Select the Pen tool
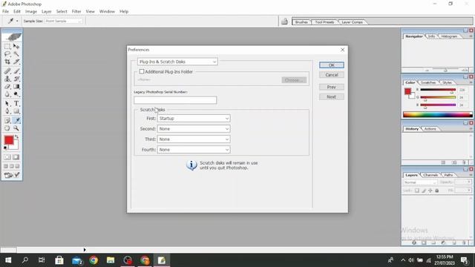The width and height of the screenshot is (475, 267). [7, 111]
